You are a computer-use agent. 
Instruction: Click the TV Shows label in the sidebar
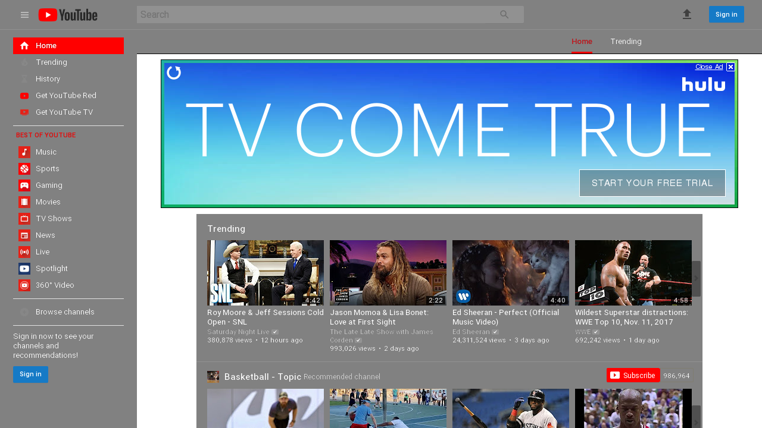pyautogui.click(x=54, y=219)
